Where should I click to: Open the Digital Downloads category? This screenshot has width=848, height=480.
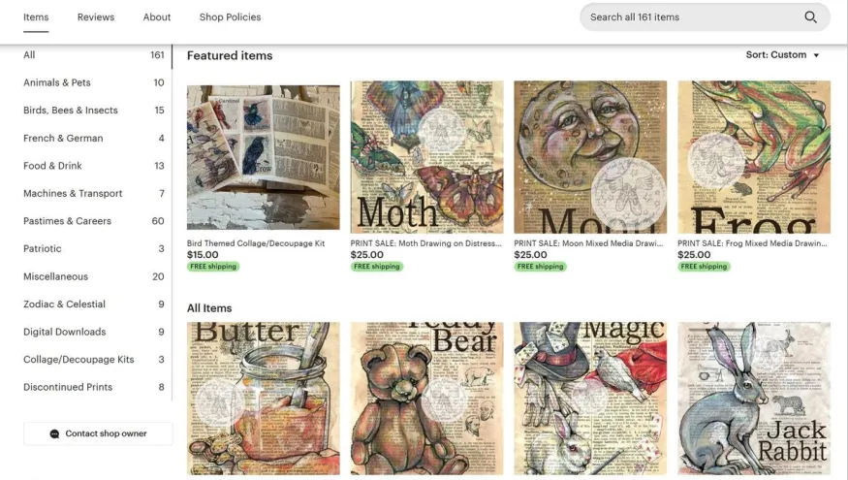click(x=94, y=332)
